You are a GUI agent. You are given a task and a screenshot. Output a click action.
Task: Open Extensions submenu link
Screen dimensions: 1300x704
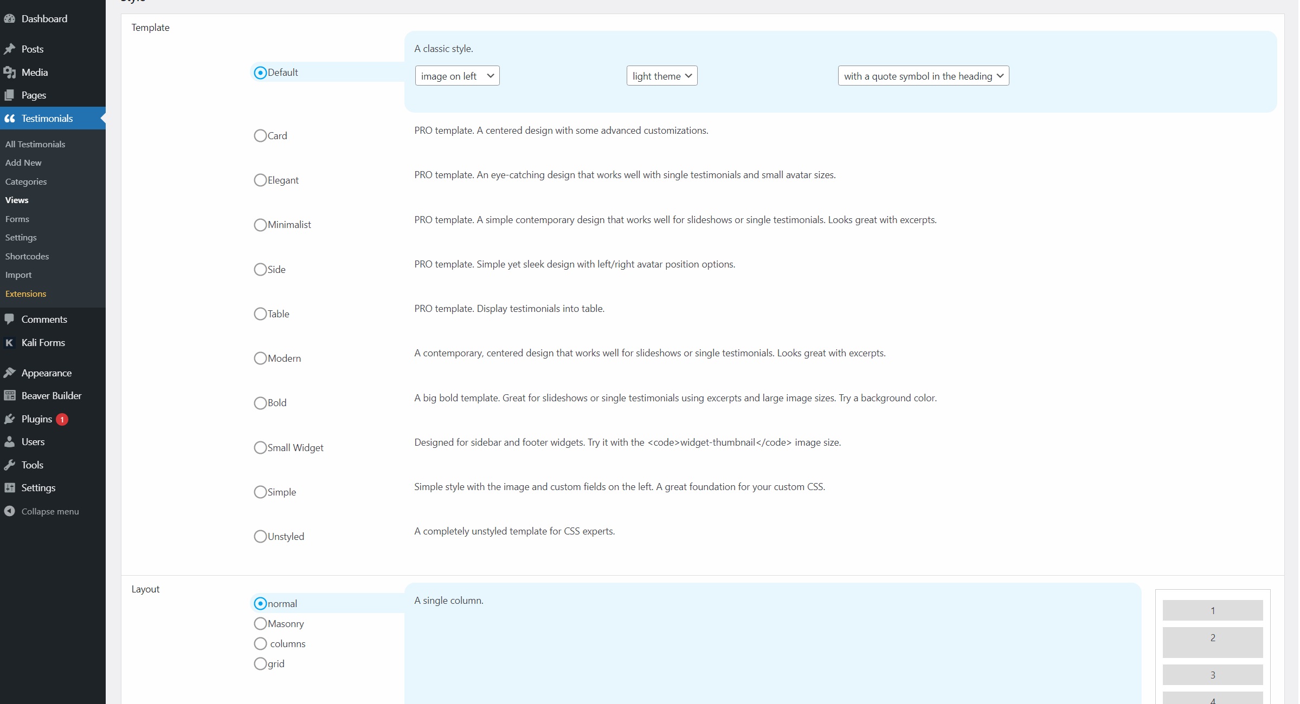point(25,294)
